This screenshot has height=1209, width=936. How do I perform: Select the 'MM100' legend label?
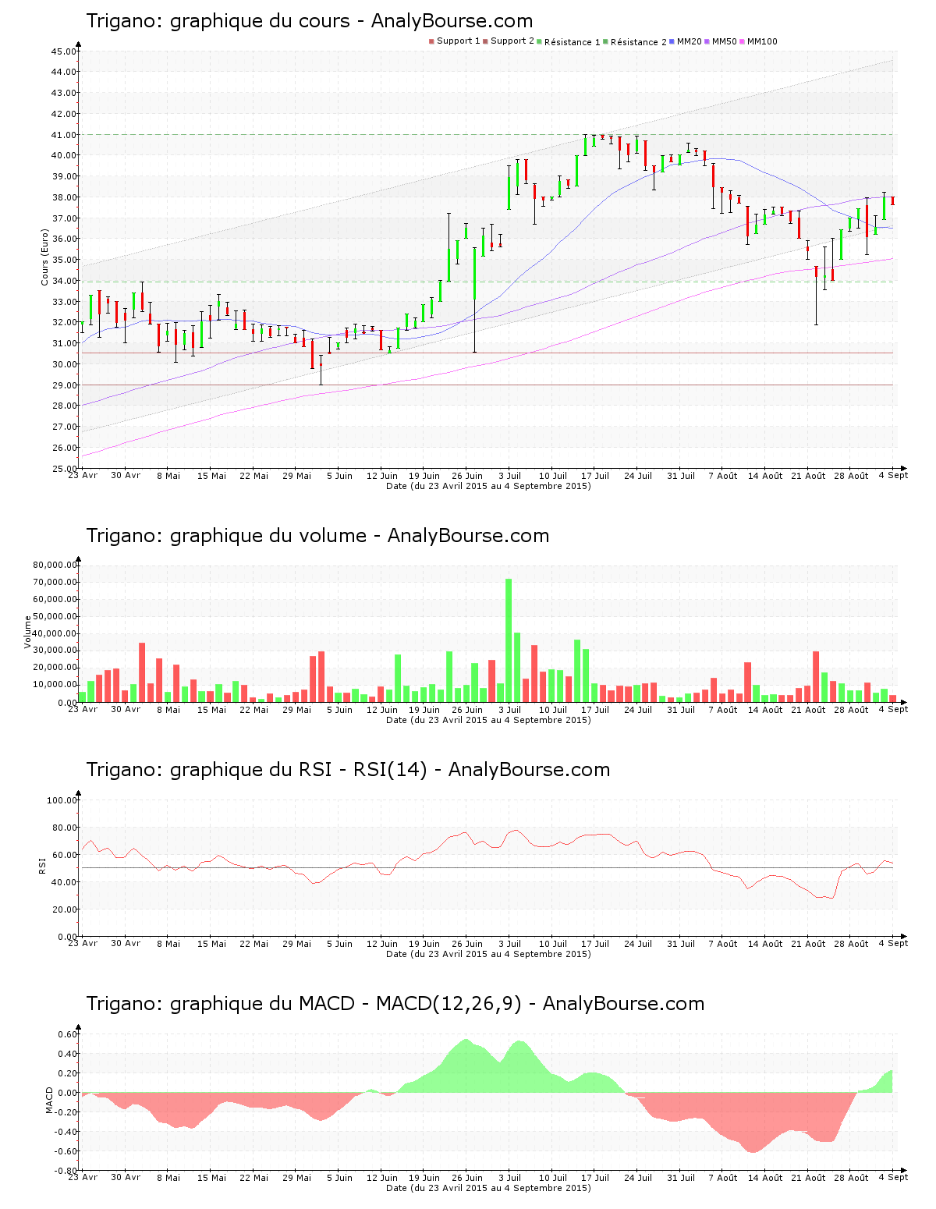(762, 41)
